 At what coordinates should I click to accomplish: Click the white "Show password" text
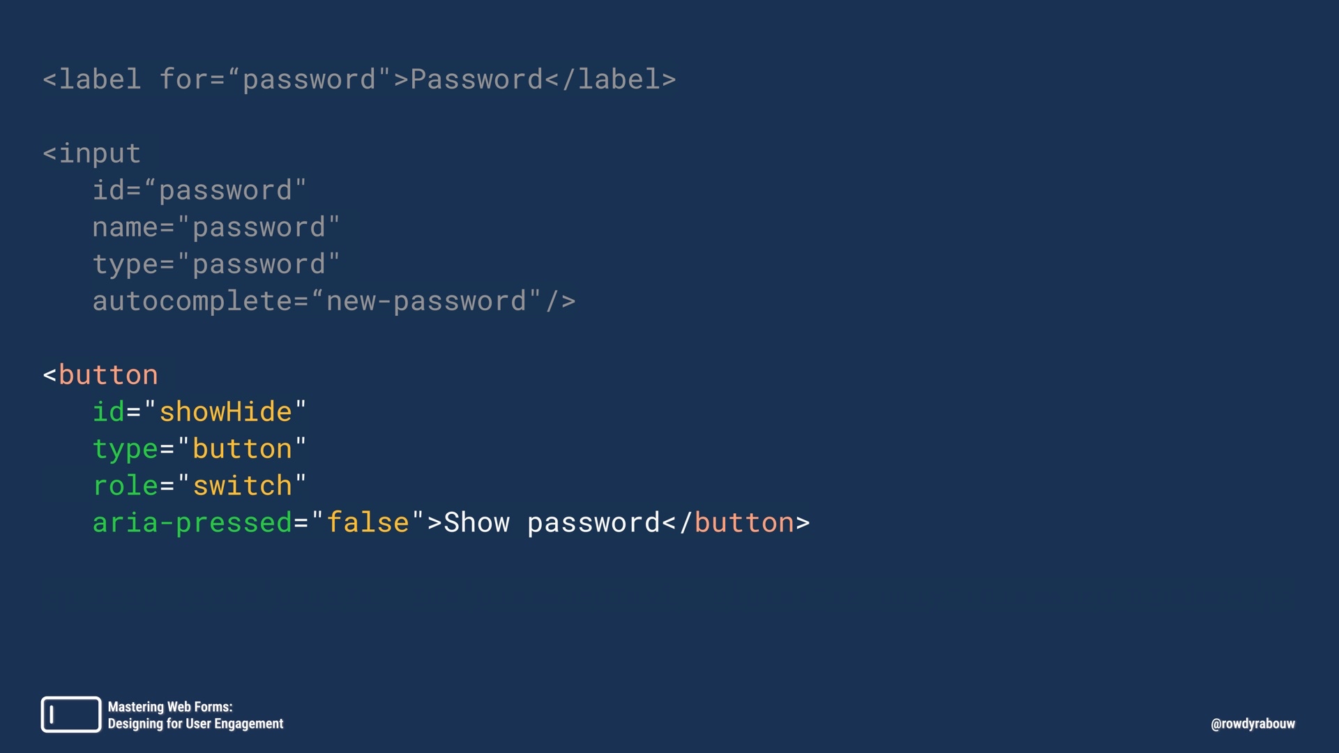pos(551,523)
